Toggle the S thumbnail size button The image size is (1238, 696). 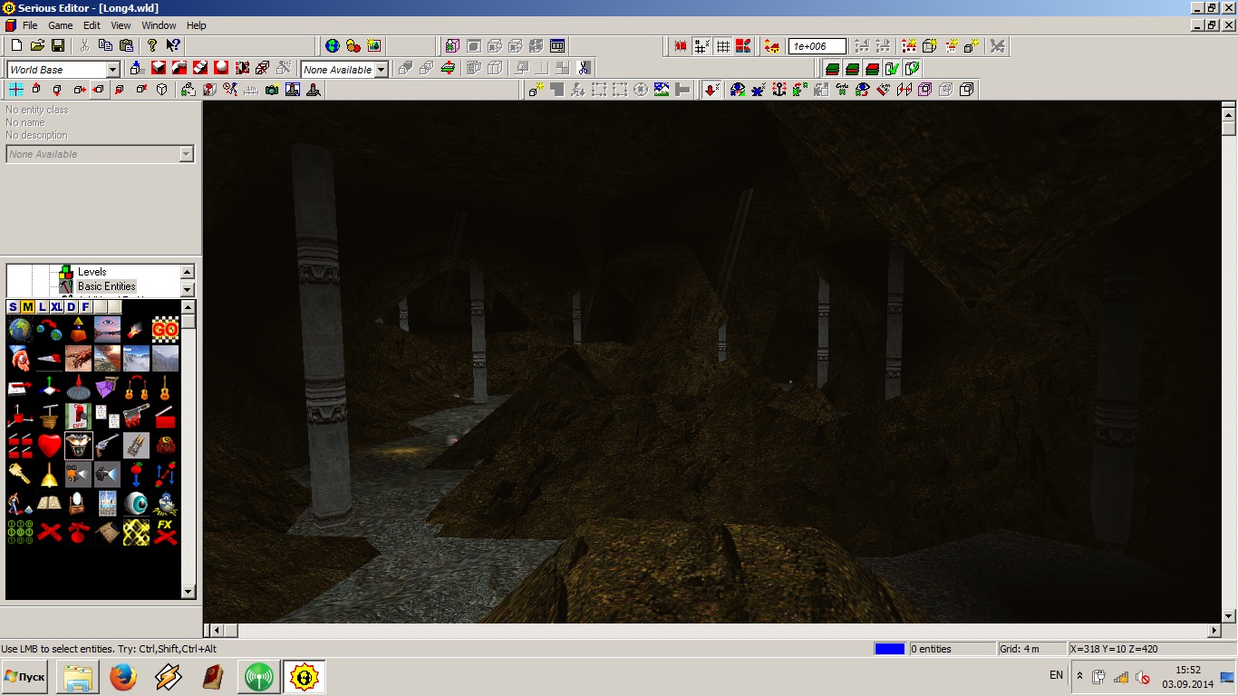click(13, 307)
